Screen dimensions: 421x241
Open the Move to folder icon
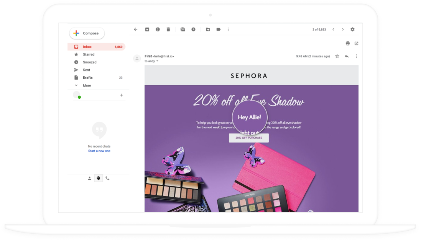click(208, 29)
